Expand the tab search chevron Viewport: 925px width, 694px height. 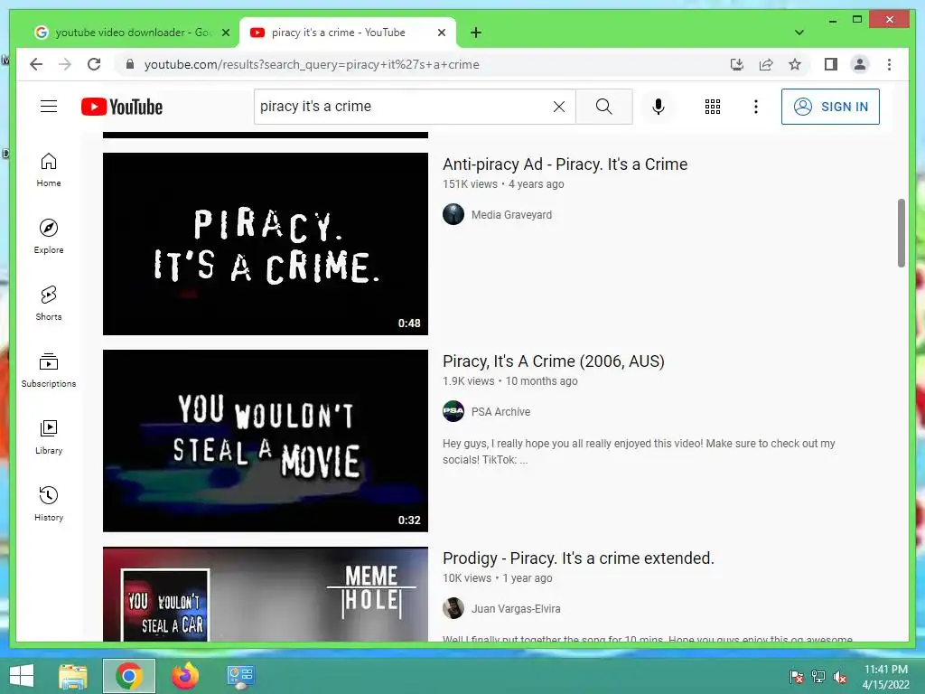(799, 33)
